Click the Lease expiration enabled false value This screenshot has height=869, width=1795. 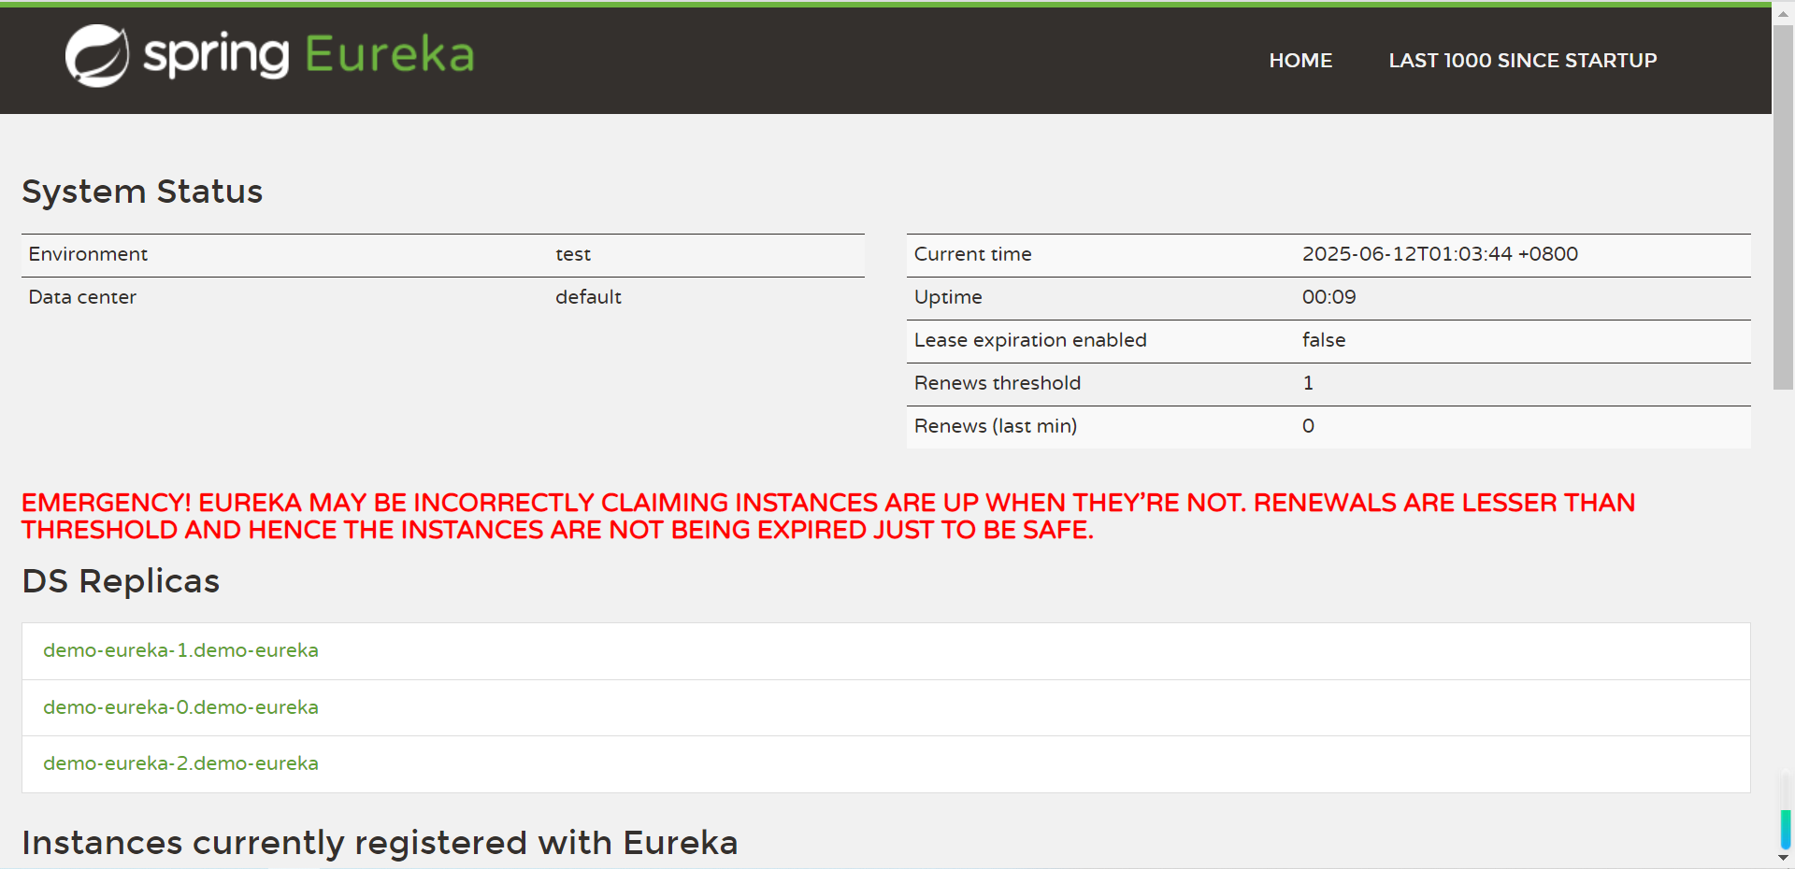coord(1323,340)
